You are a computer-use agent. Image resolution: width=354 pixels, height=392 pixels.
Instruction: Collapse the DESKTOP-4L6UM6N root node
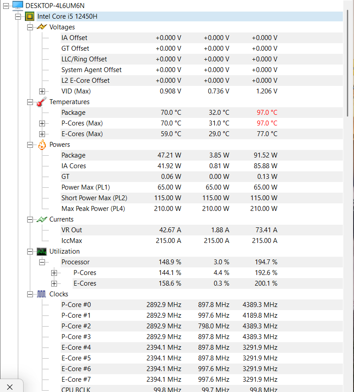tap(6, 6)
